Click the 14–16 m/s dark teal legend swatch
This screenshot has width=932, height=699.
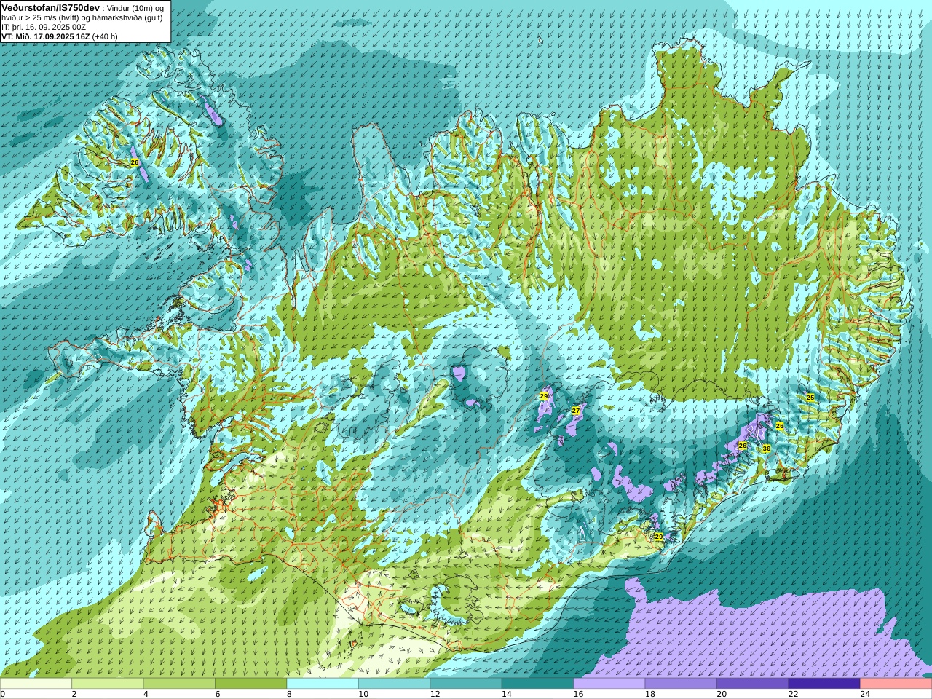tap(537, 684)
